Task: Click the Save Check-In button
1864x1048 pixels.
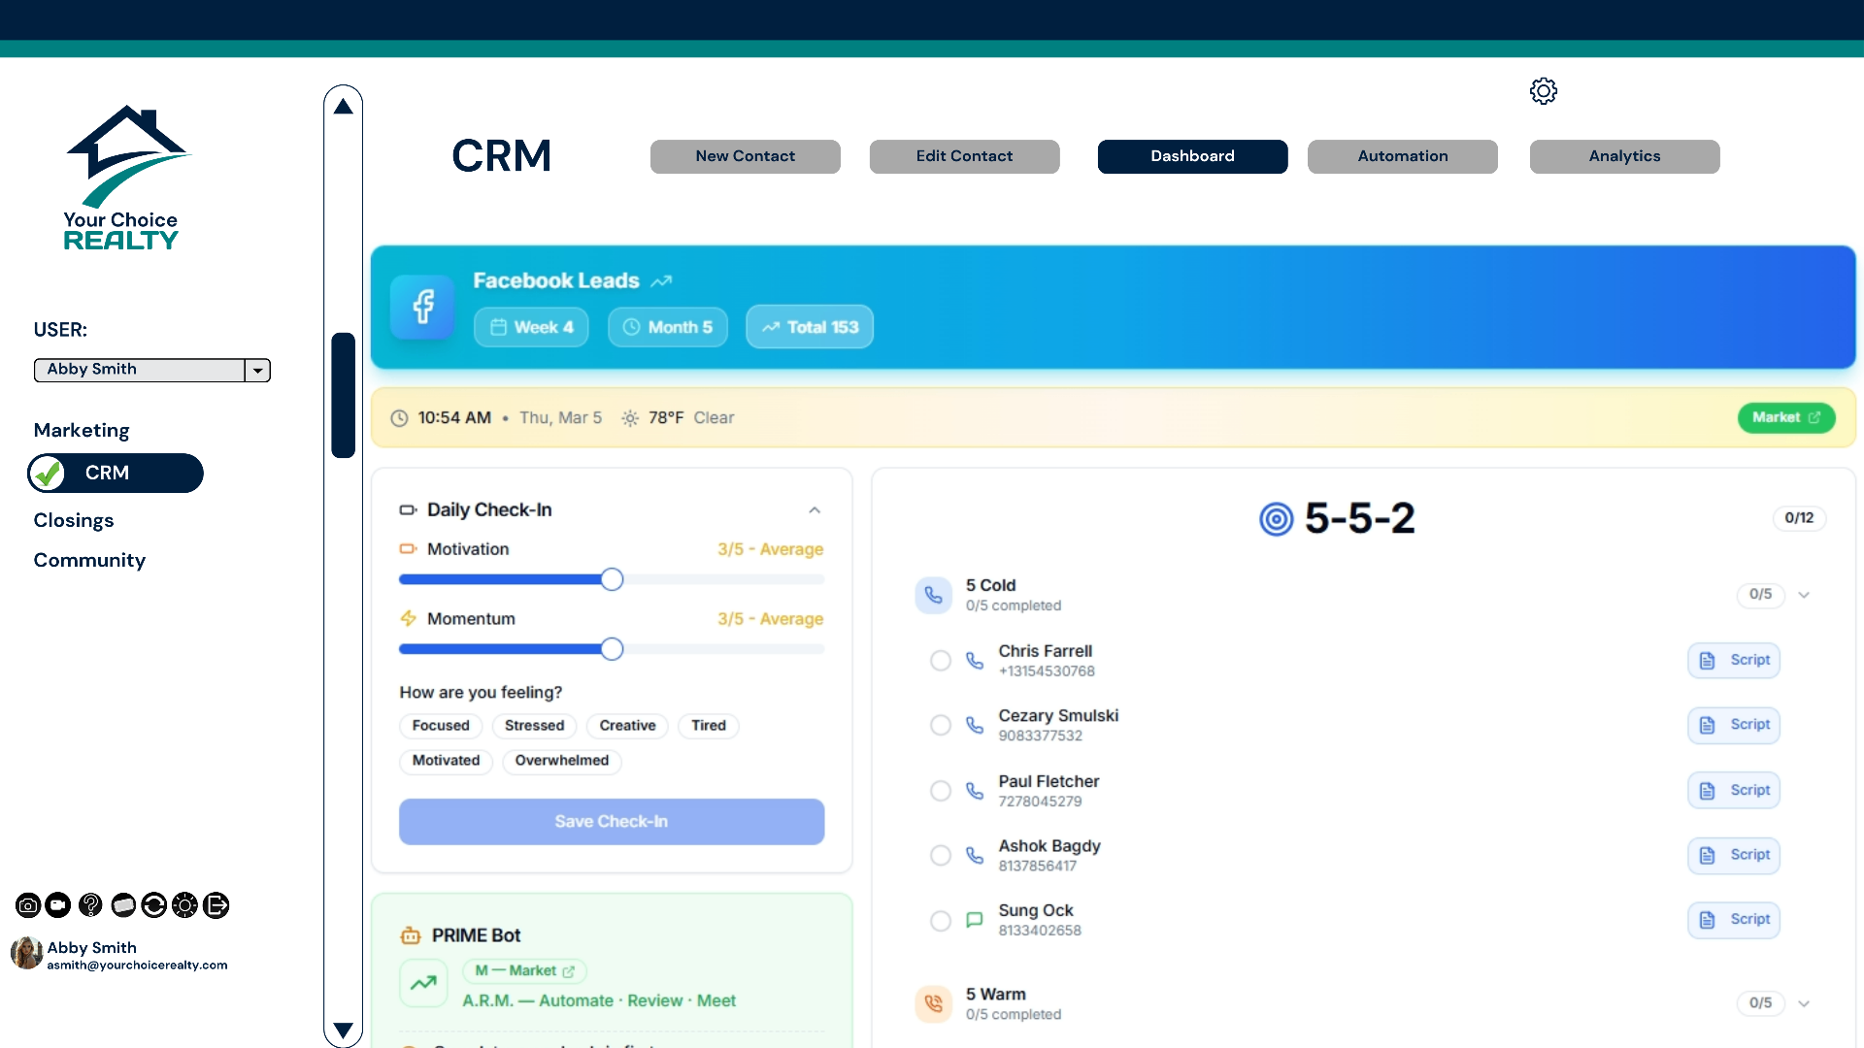Action: pos(612,822)
